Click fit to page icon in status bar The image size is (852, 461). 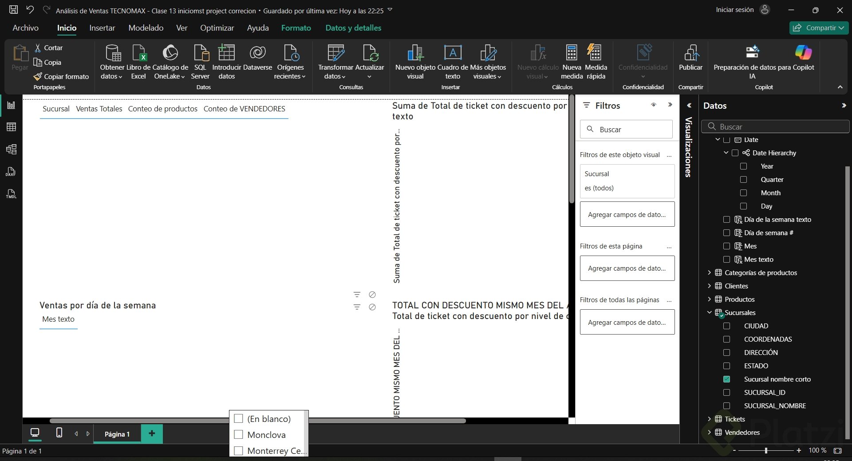click(x=837, y=450)
